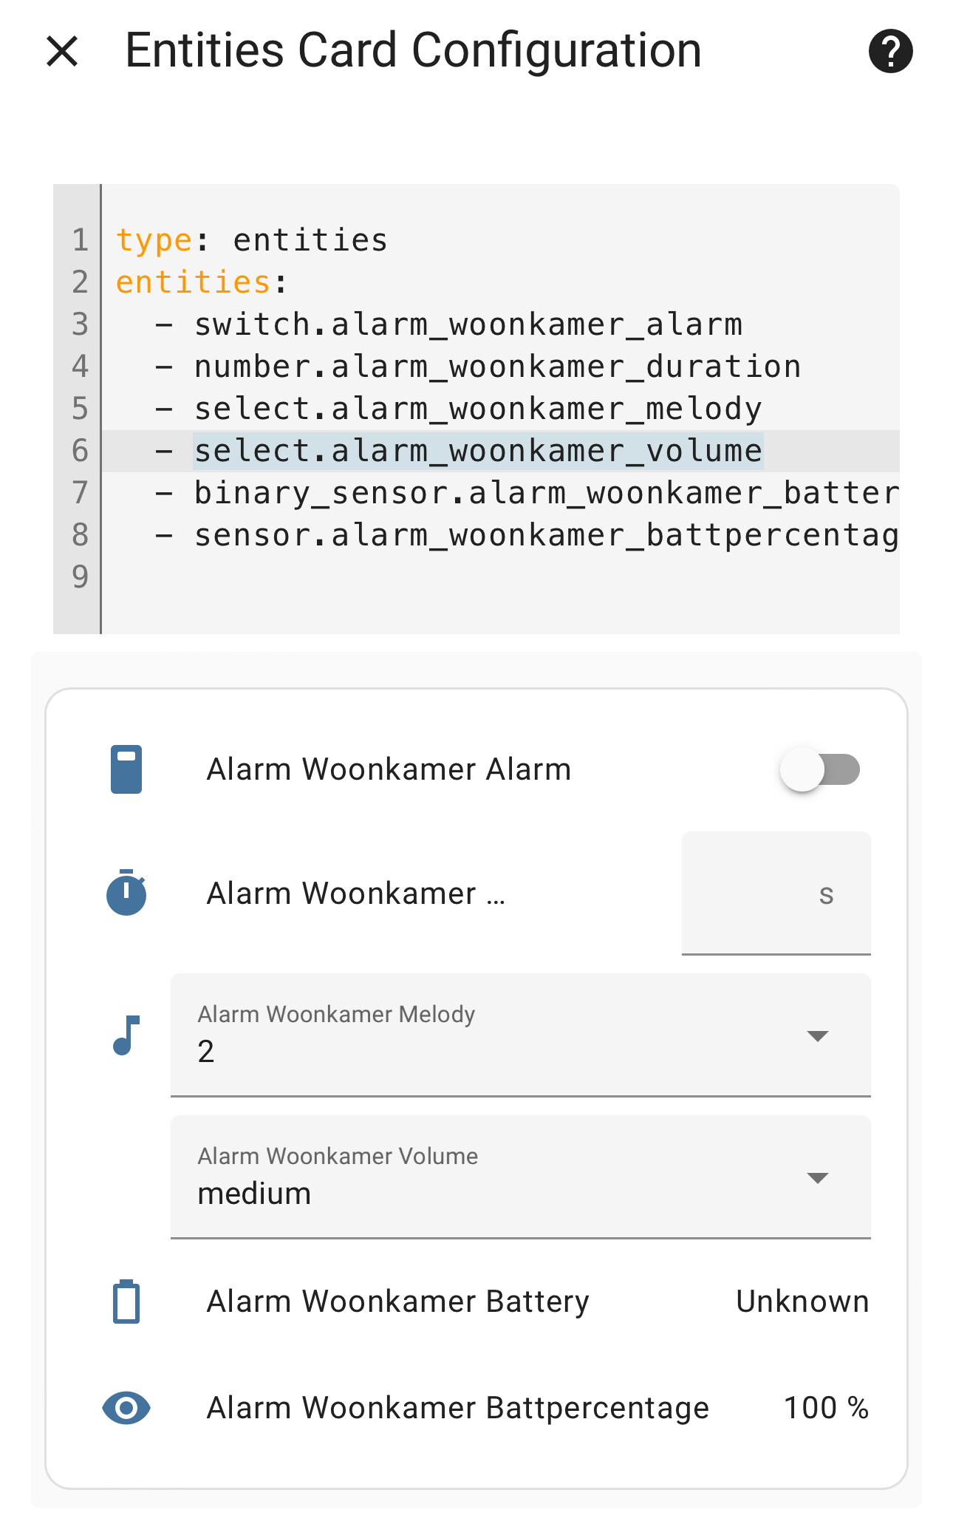
Task: Click the Alarm Woonkamer Battery row
Action: [397, 1301]
